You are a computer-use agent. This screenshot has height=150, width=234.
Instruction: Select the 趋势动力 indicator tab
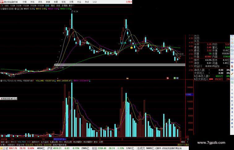click(36, 142)
